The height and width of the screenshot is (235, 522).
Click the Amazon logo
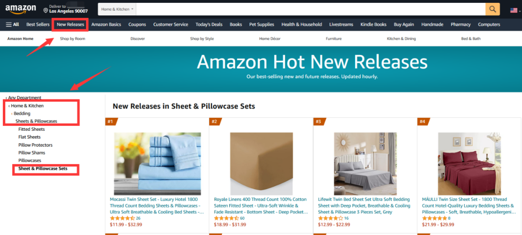[20, 9]
